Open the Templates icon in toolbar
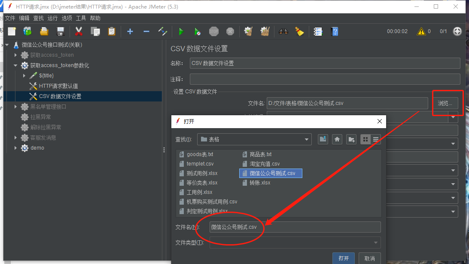This screenshot has width=469, height=264. 27,31
